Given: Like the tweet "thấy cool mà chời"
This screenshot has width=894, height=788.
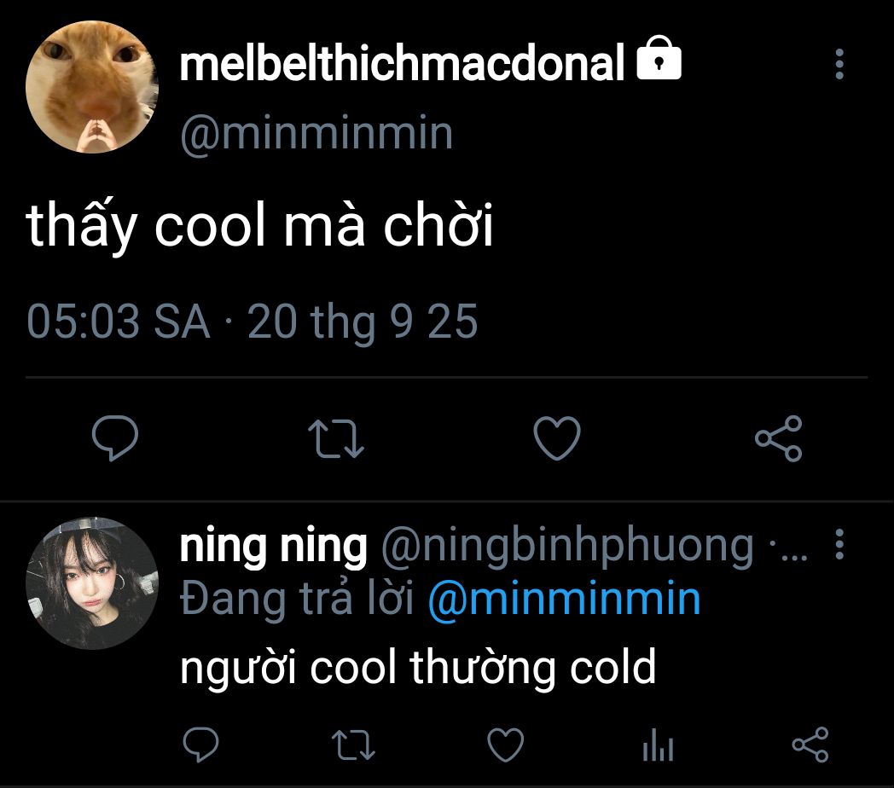Looking at the screenshot, I should [x=556, y=438].
